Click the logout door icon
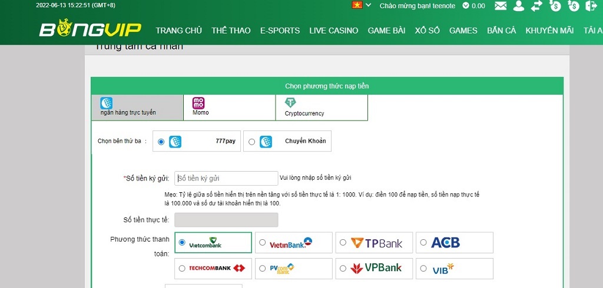Image resolution: width=603 pixels, height=288 pixels. pos(591,6)
